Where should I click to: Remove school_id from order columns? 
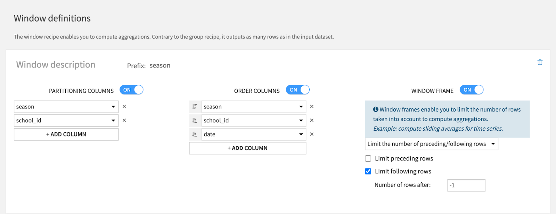(312, 121)
